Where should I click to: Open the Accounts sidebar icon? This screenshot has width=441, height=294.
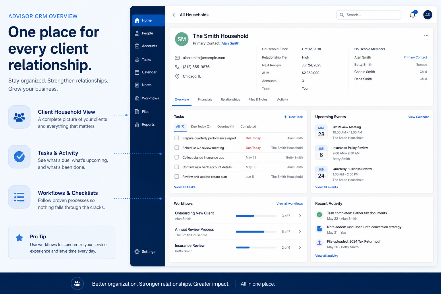point(137,46)
